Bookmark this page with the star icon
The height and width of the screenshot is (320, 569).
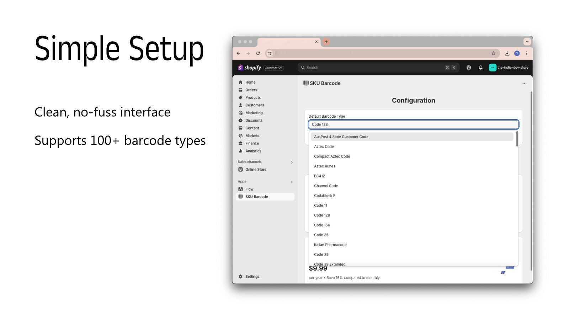coord(494,53)
